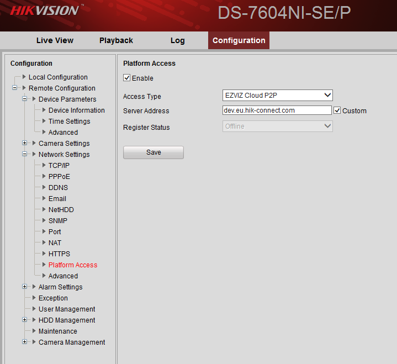Expand the Camera Management branch
The width and height of the screenshot is (397, 364).
pos(25,342)
